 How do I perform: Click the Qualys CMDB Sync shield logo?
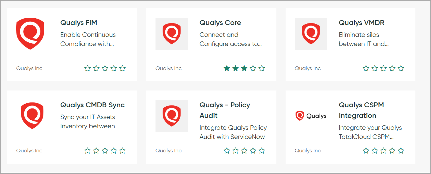[x=32, y=116]
